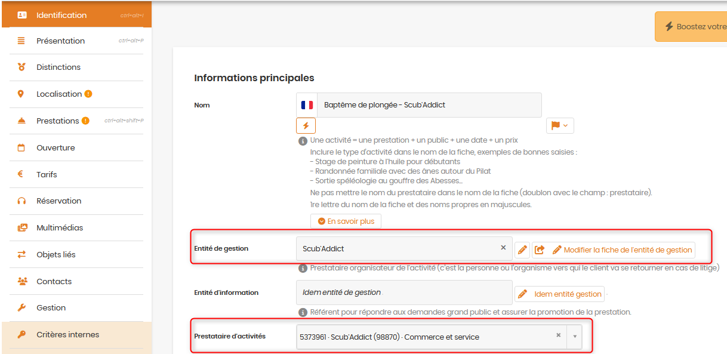Click Modifier la fiche de l'entité de gestion

pos(621,250)
